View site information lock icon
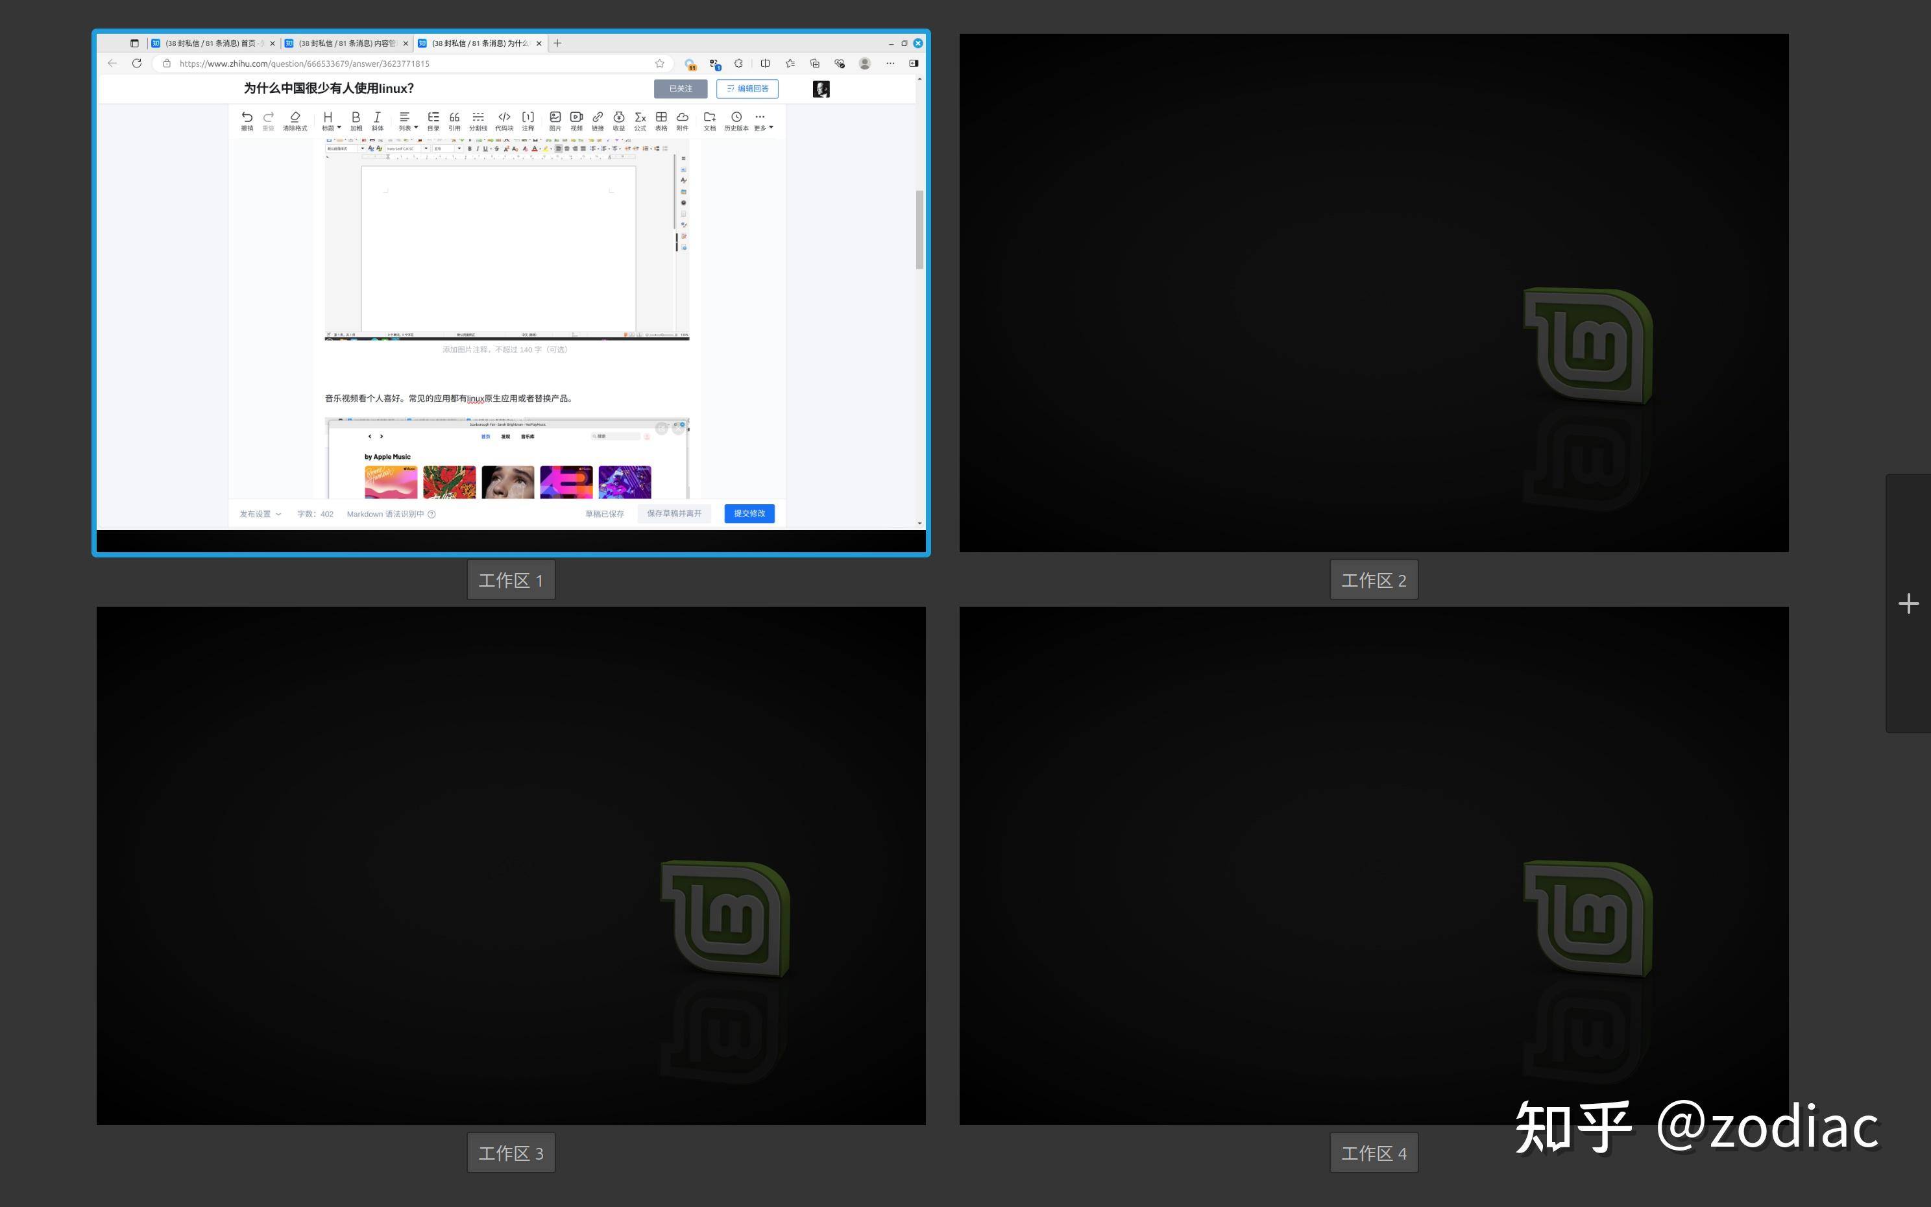 click(167, 63)
